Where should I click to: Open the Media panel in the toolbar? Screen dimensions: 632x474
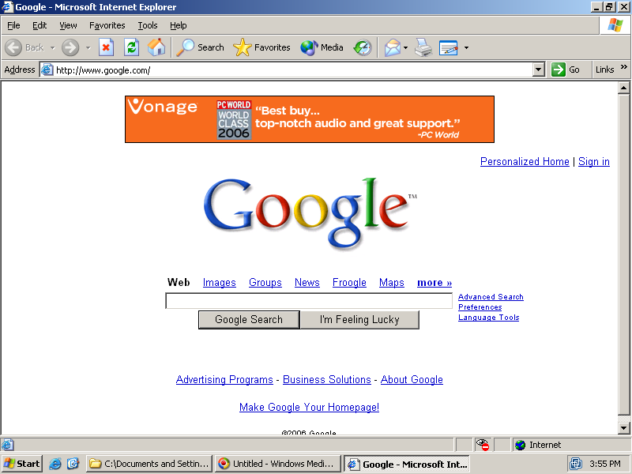point(322,47)
